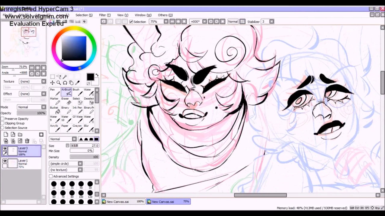
Task: Open the Window menu
Action: (143, 15)
